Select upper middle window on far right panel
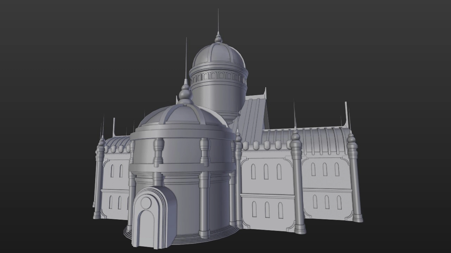The image size is (451, 253). [x=325, y=169]
